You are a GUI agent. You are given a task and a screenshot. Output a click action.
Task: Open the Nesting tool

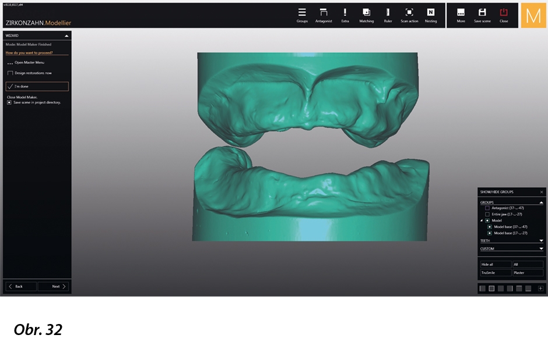pos(431,13)
